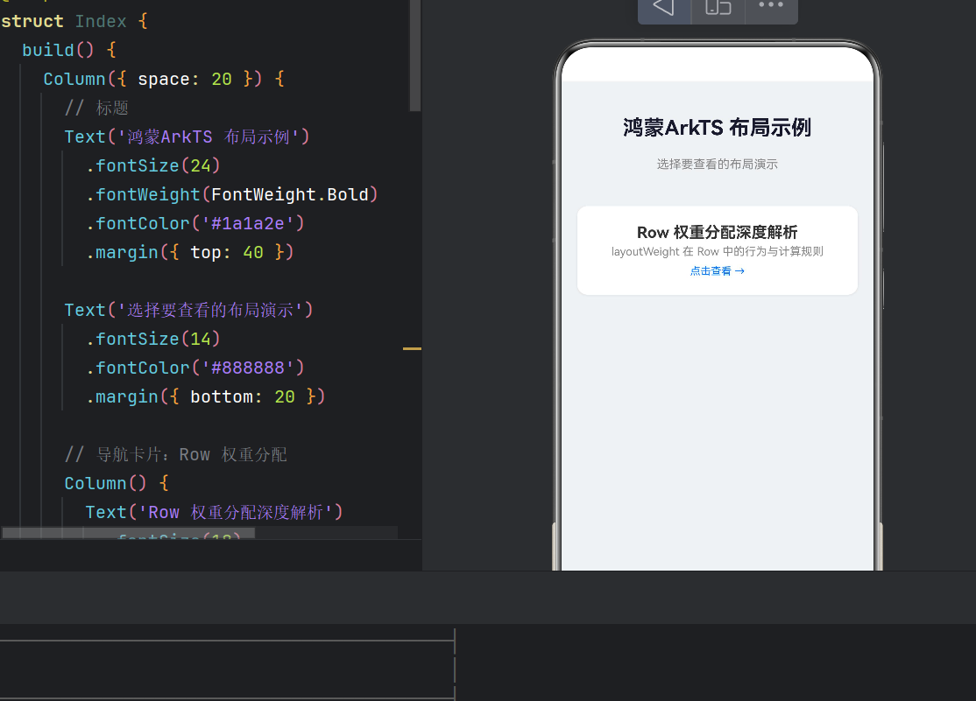Viewport: 976px width, 701px height.
Task: Click the .margin({ top: 40 }) line
Action: (x=190, y=253)
